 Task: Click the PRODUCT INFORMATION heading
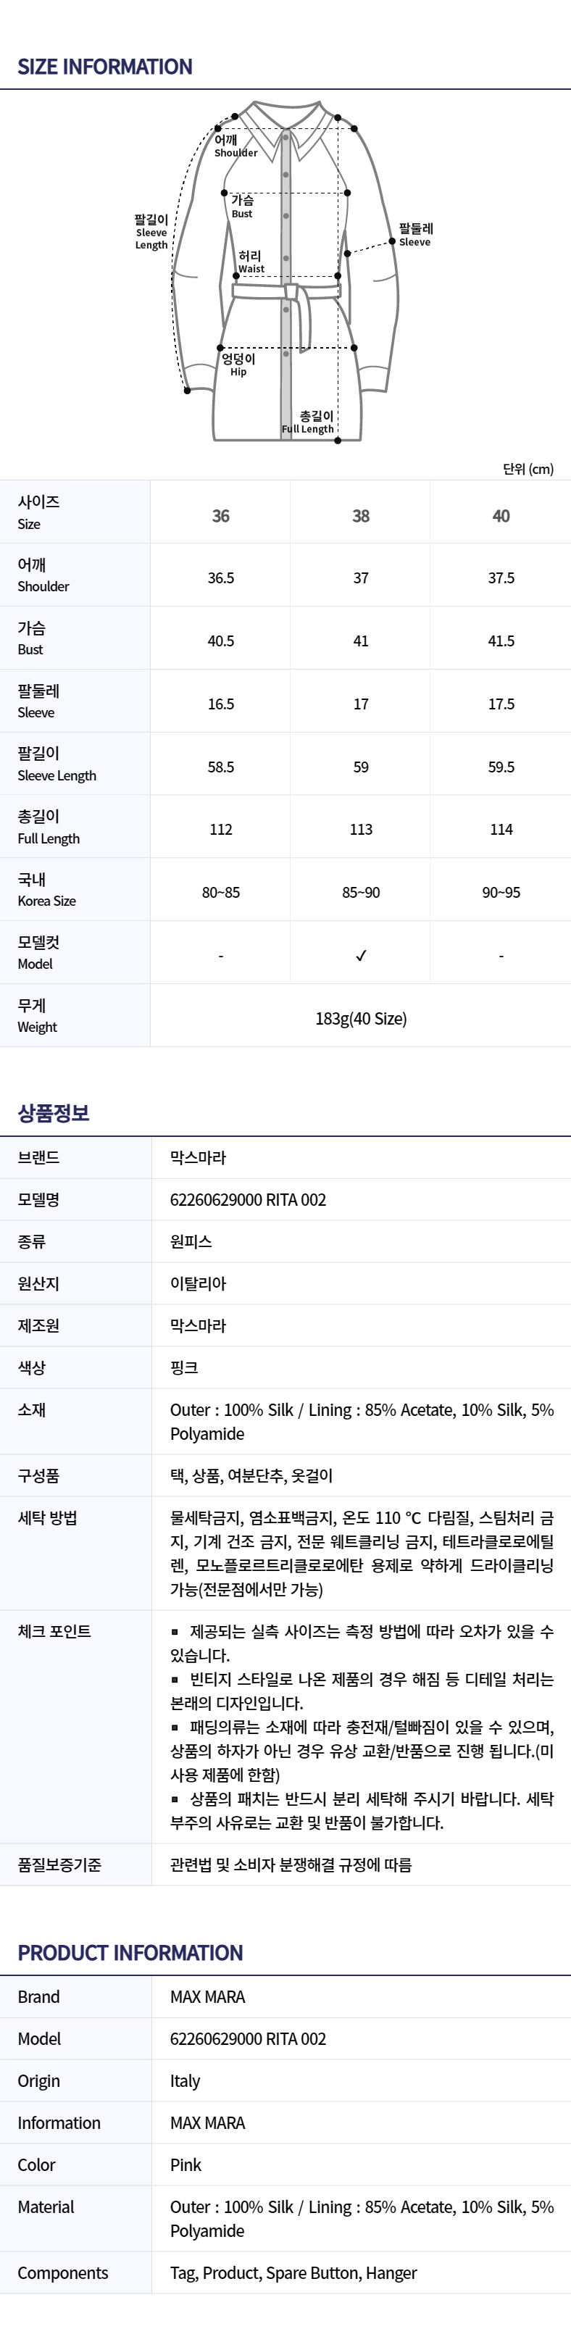pyautogui.click(x=130, y=1952)
